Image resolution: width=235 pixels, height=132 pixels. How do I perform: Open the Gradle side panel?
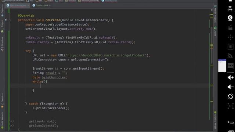click(215, 31)
